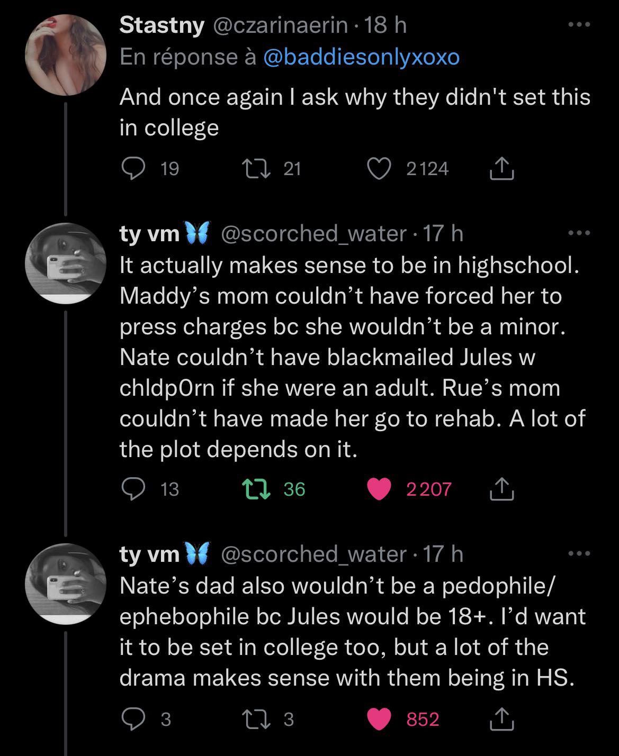Open Stastny's profile picture

(x=66, y=55)
